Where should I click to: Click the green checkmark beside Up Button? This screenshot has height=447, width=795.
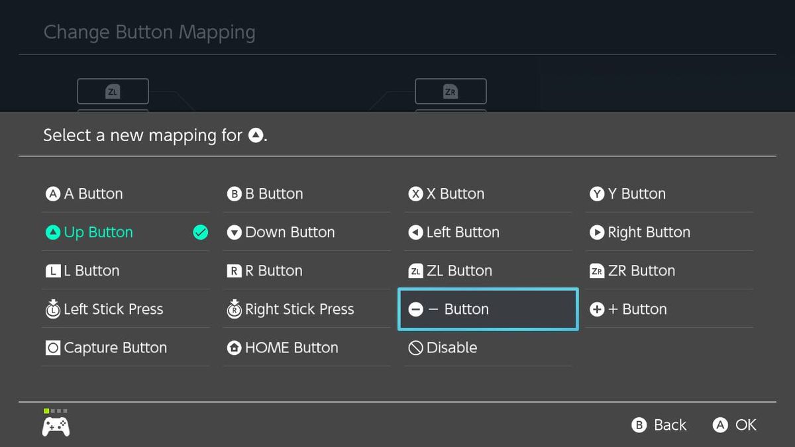(199, 232)
